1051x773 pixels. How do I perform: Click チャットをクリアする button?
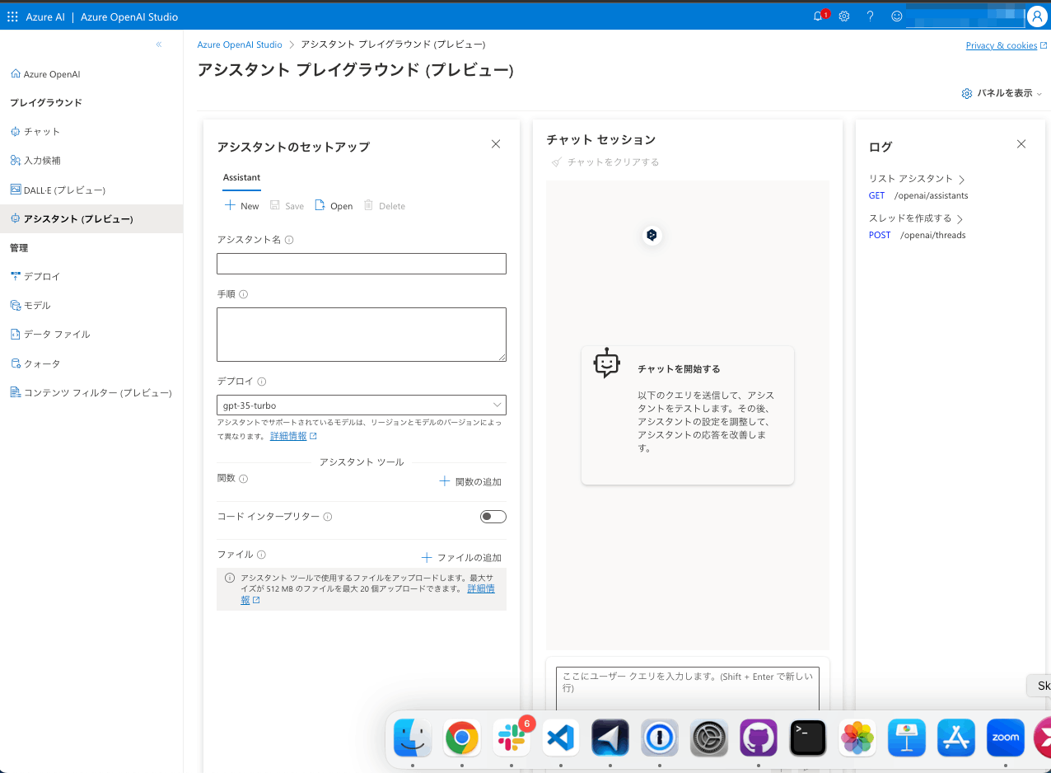605,162
